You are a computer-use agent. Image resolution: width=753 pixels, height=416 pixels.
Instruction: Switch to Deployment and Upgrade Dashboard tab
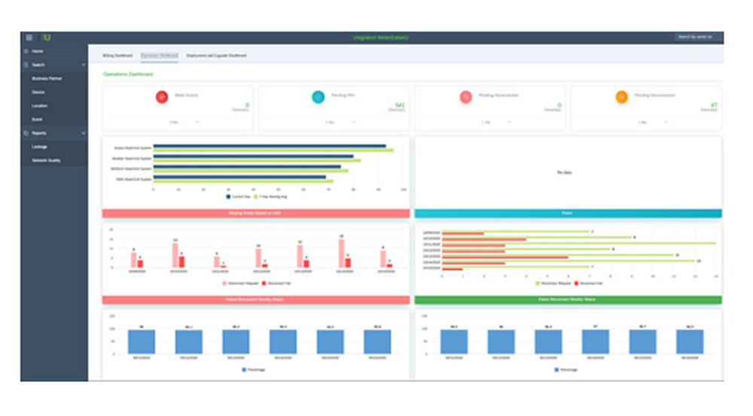tap(216, 56)
